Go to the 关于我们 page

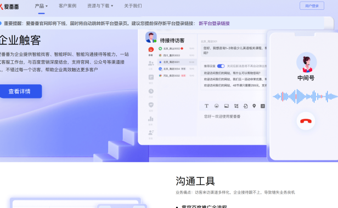point(133,6)
